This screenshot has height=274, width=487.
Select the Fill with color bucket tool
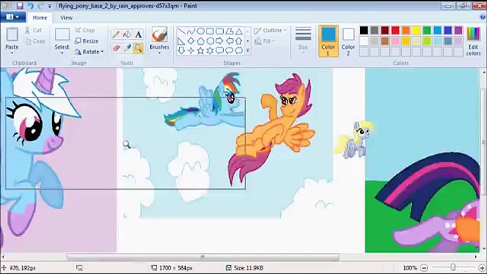(x=127, y=35)
